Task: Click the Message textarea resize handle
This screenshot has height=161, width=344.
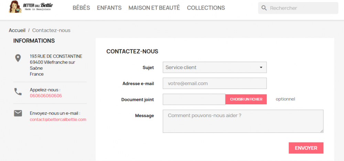Action: tap(322, 131)
